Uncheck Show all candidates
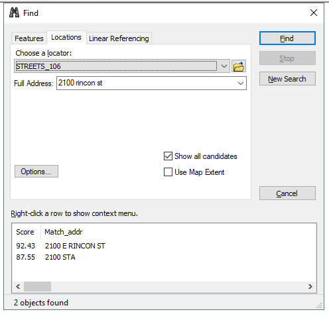The height and width of the screenshot is (318, 329). pos(168,156)
